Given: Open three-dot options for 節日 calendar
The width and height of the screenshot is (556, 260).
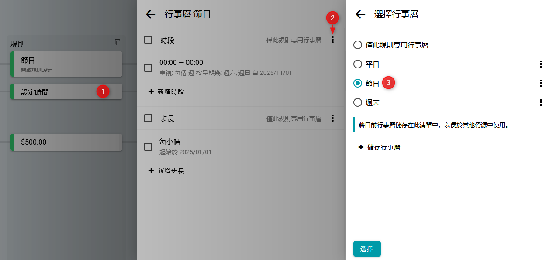Looking at the screenshot, I should 541,83.
